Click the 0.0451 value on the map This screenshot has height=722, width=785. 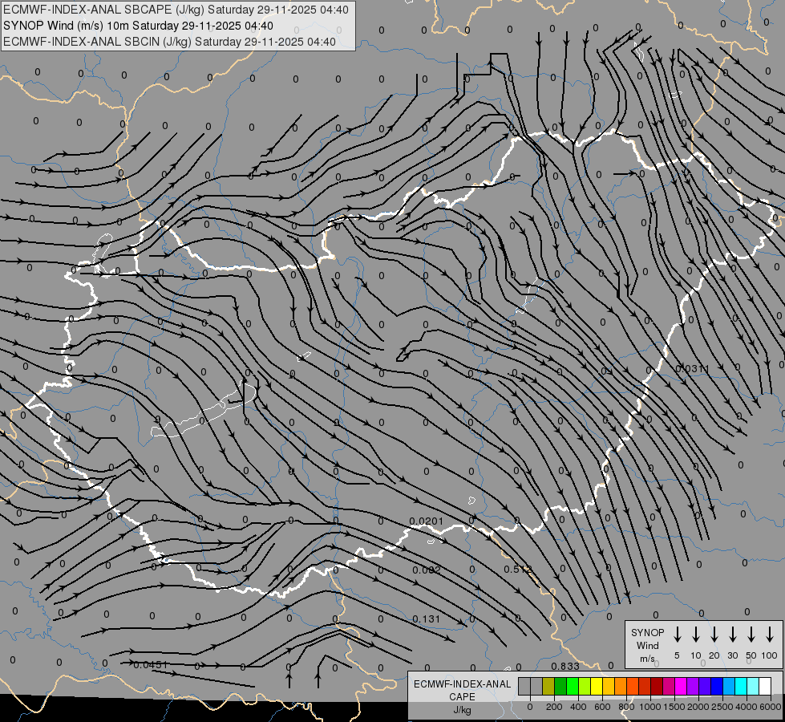(x=151, y=665)
